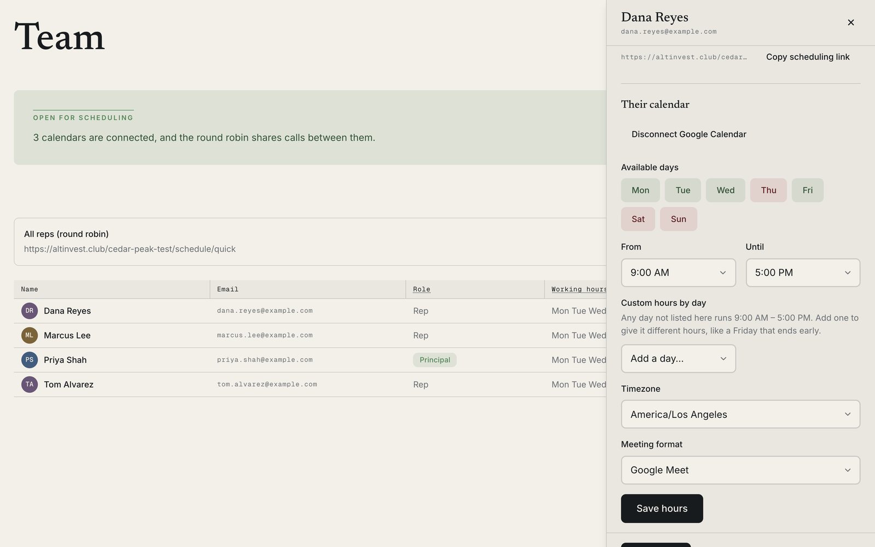Click Disconnect Google Calendar

click(689, 134)
